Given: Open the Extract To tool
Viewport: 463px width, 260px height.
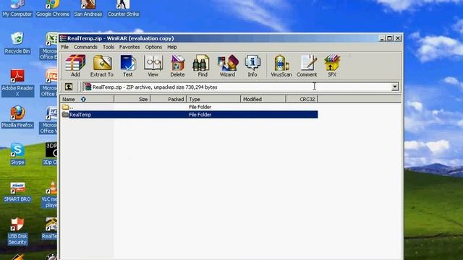Looking at the screenshot, I should point(102,66).
